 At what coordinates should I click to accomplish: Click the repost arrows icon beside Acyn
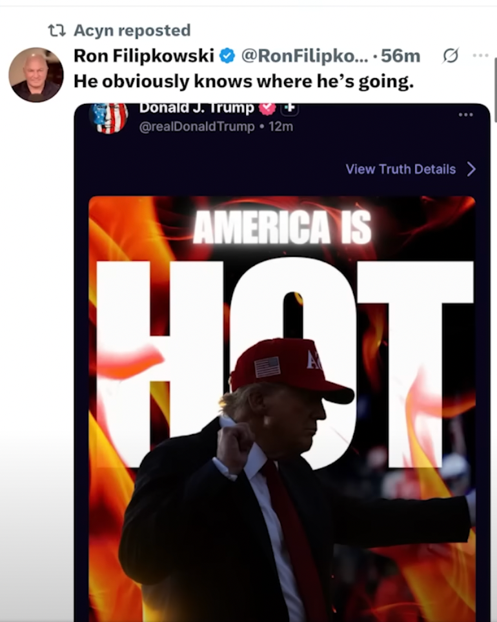click(57, 30)
